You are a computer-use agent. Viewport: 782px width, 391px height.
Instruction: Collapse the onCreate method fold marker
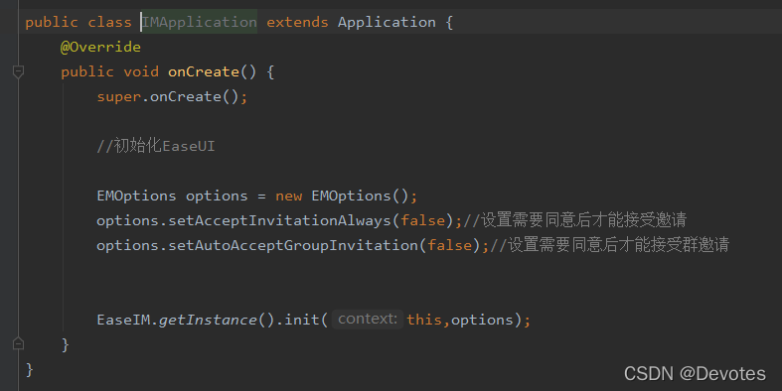(x=18, y=71)
